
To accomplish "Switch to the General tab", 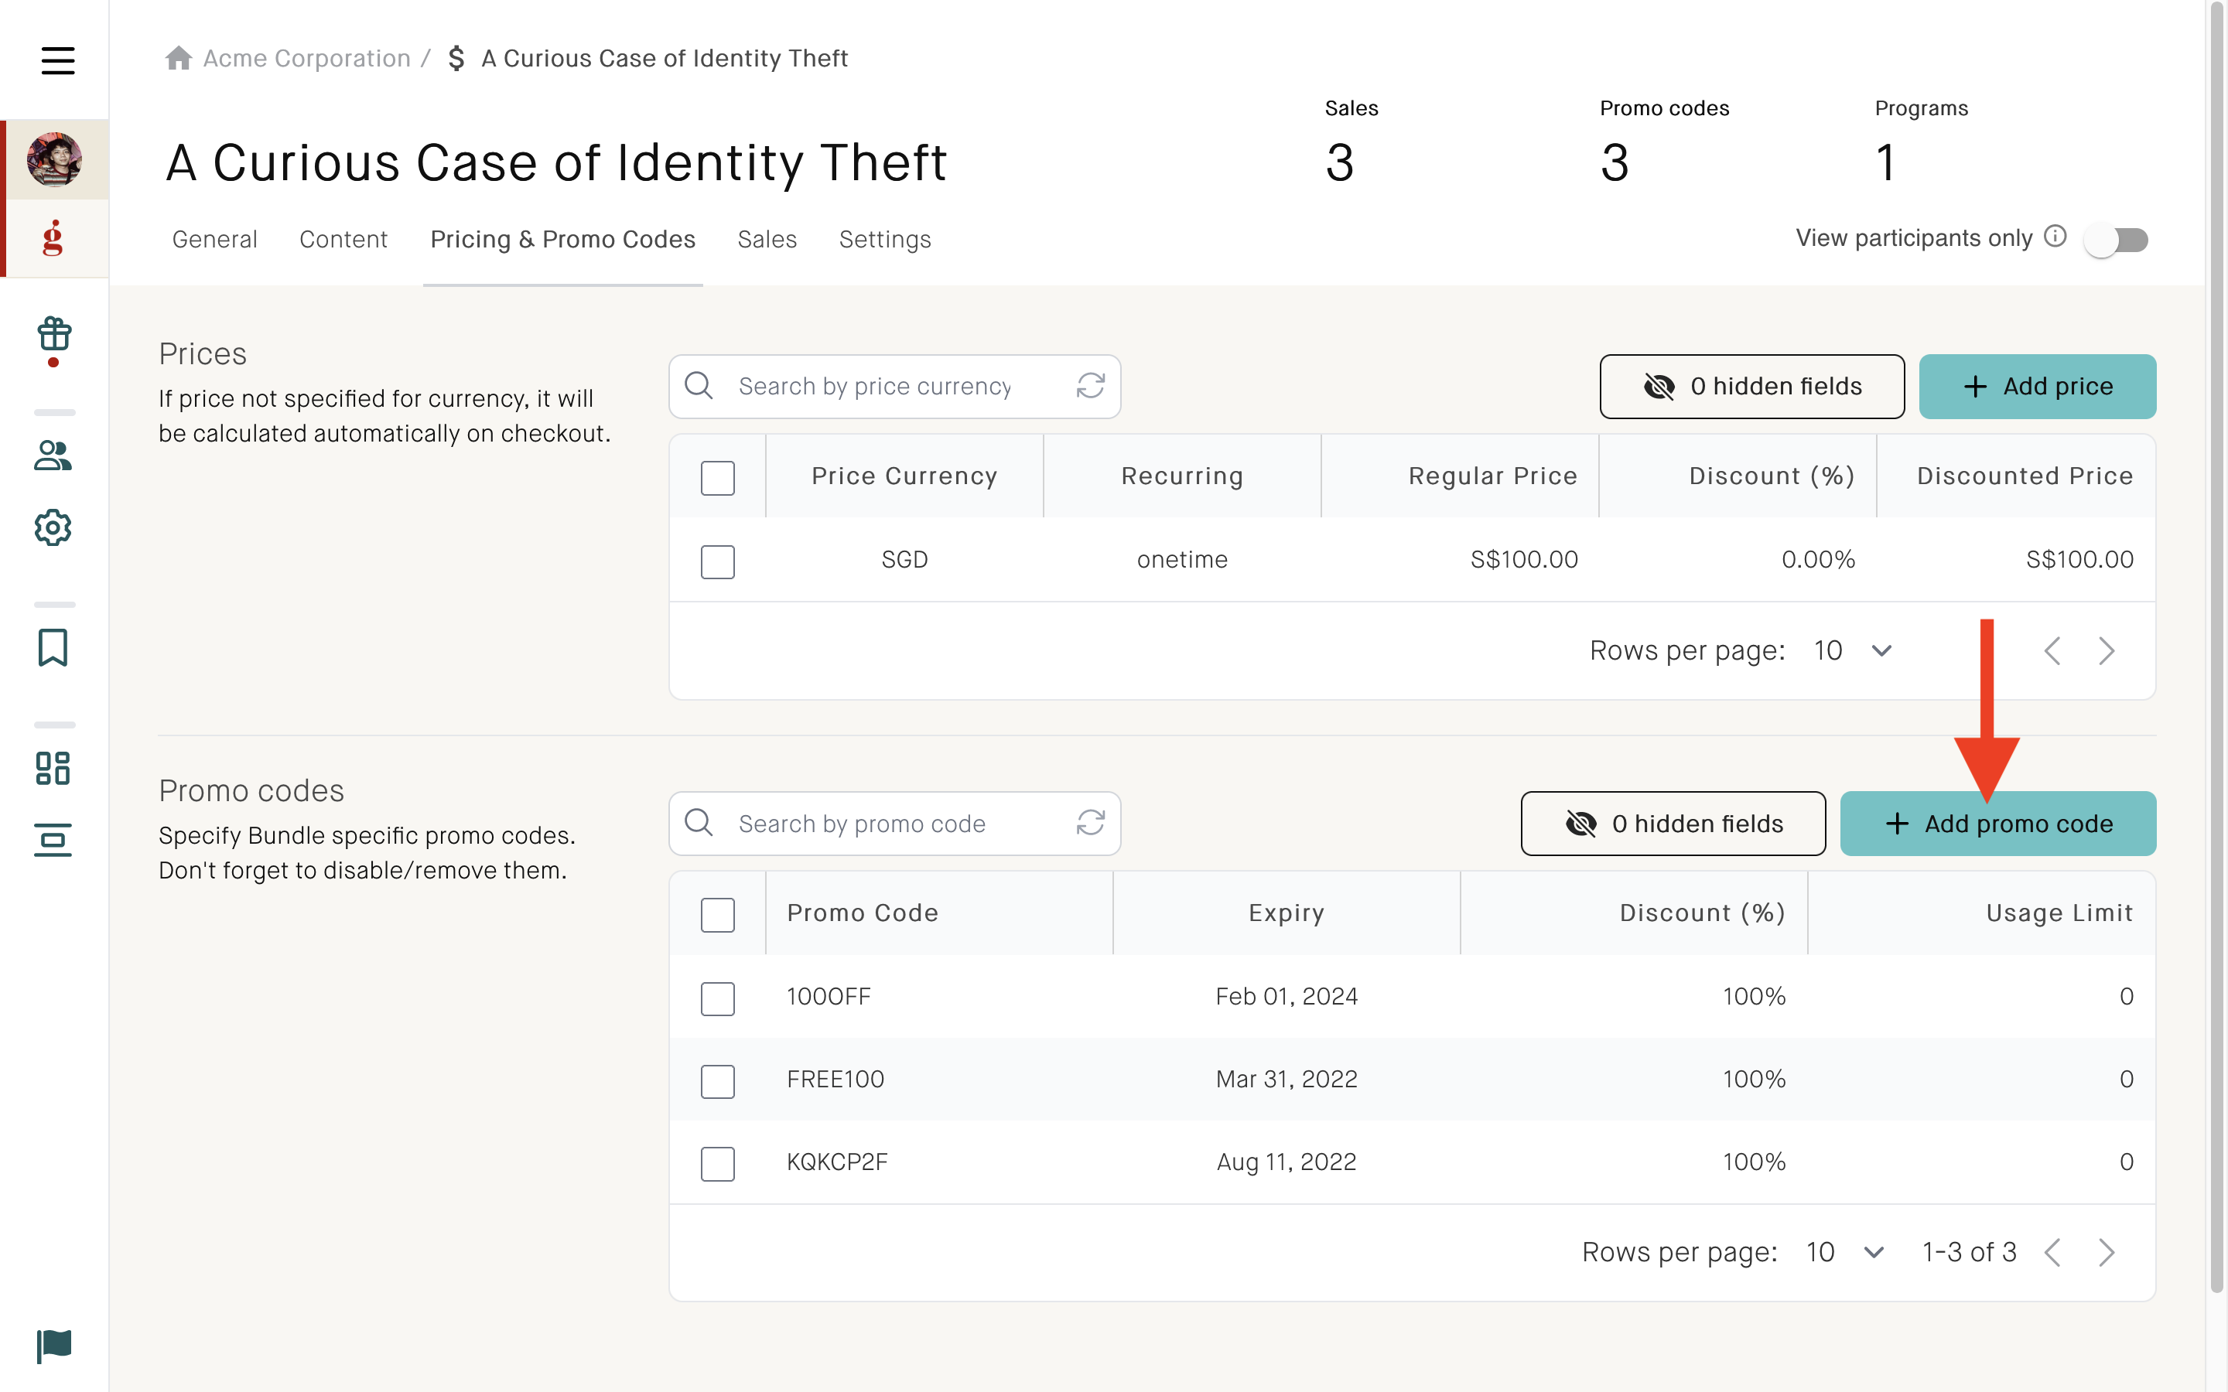I will click(214, 240).
